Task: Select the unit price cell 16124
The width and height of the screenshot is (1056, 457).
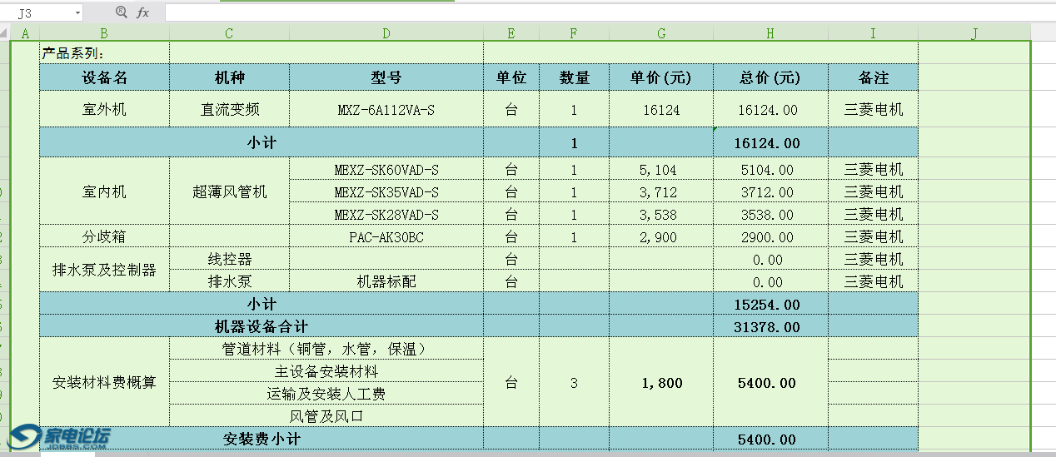Action: pos(661,109)
